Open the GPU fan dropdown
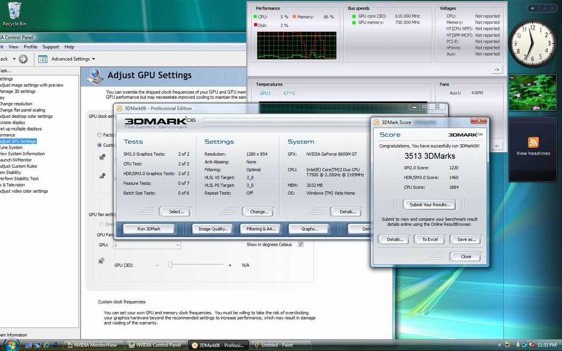This screenshot has width=562, height=351. tap(147, 245)
